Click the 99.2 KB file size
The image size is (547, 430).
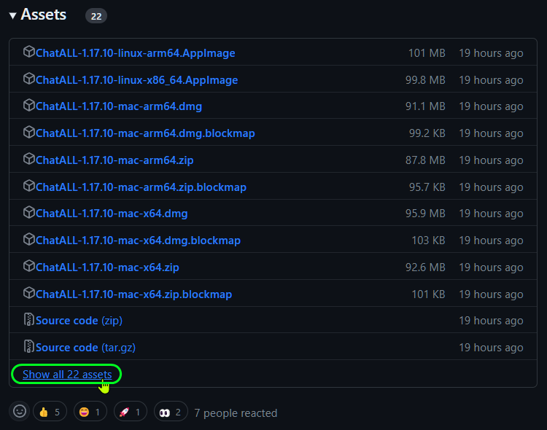click(x=427, y=133)
